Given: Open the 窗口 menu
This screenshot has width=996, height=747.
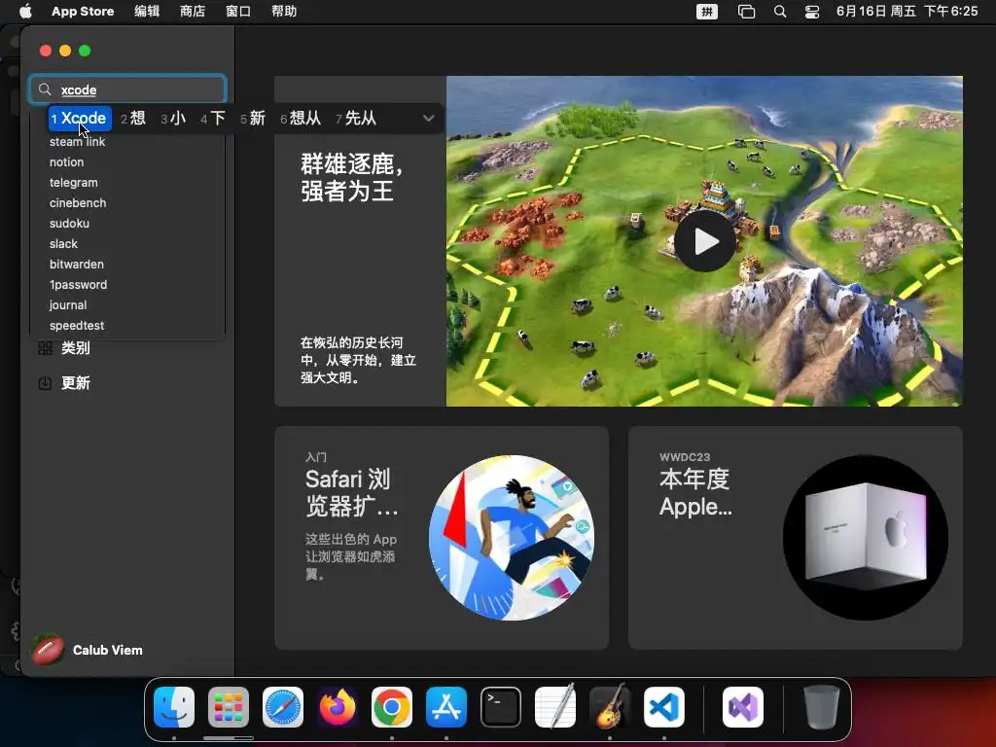Looking at the screenshot, I should pos(238,12).
